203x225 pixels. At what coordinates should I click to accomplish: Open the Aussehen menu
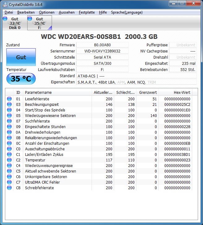pos(67,12)
